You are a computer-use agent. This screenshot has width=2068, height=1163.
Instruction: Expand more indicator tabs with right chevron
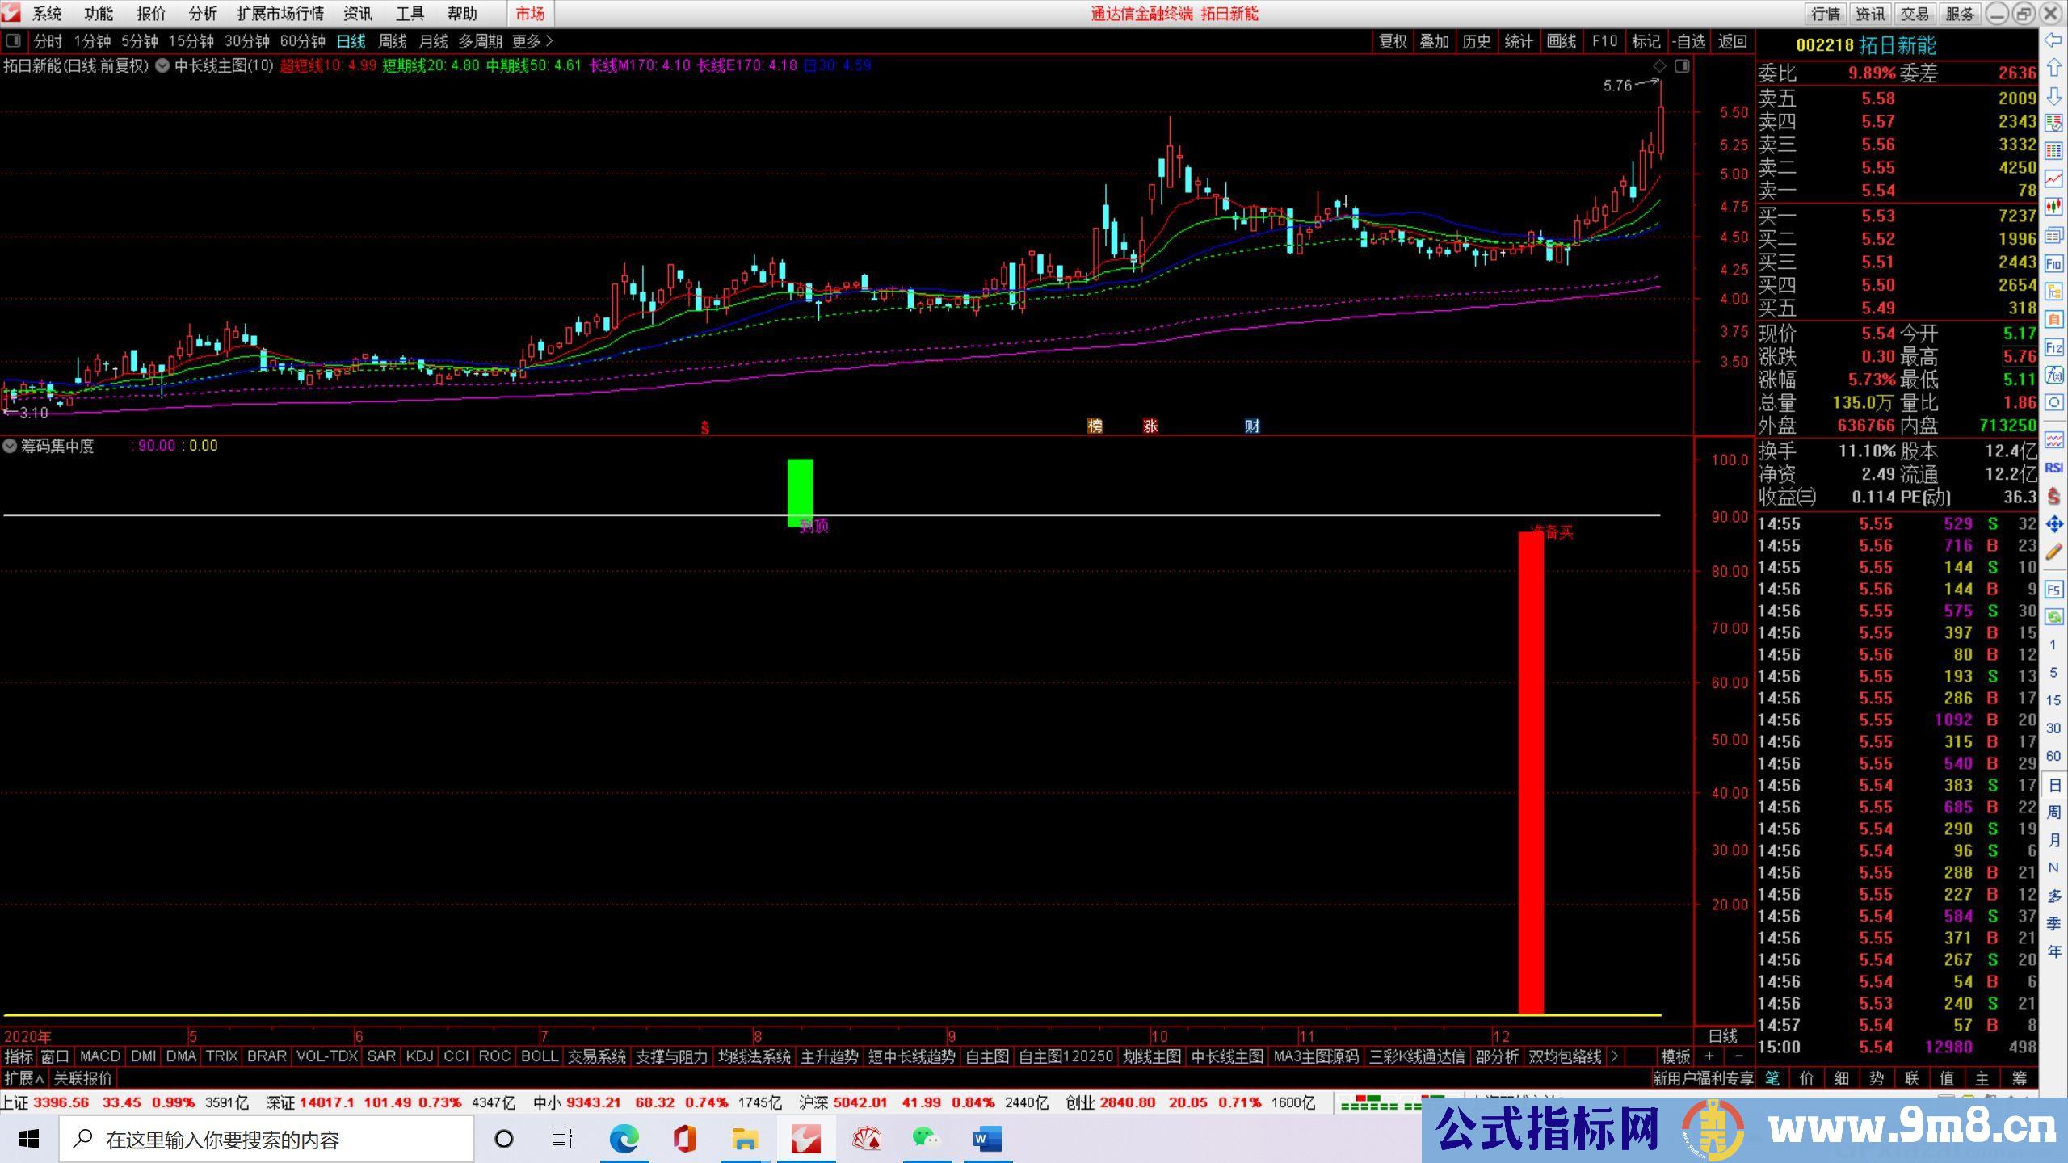point(1614,1056)
